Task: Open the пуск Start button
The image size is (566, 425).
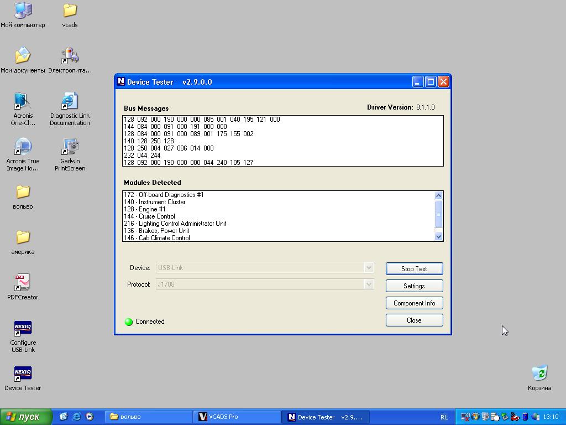Action: 26,417
